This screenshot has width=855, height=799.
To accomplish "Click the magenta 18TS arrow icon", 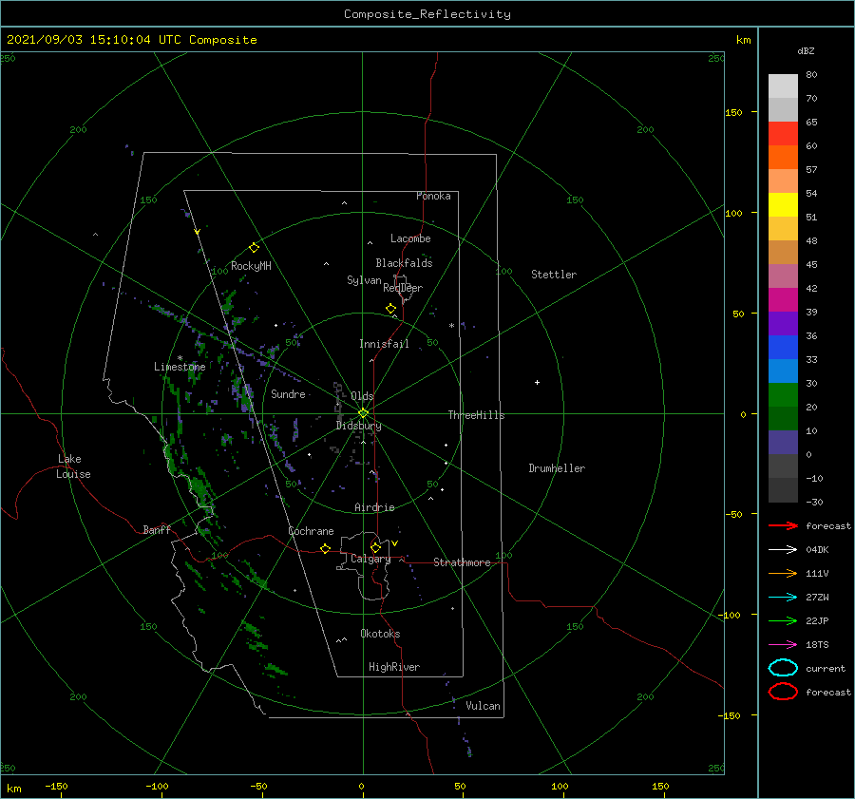I will coord(783,645).
